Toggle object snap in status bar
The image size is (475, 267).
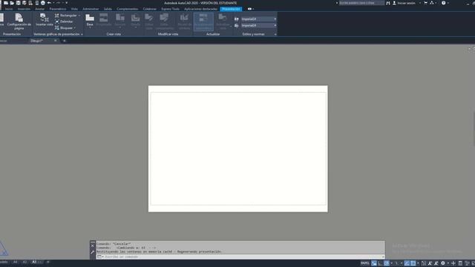tap(413, 263)
